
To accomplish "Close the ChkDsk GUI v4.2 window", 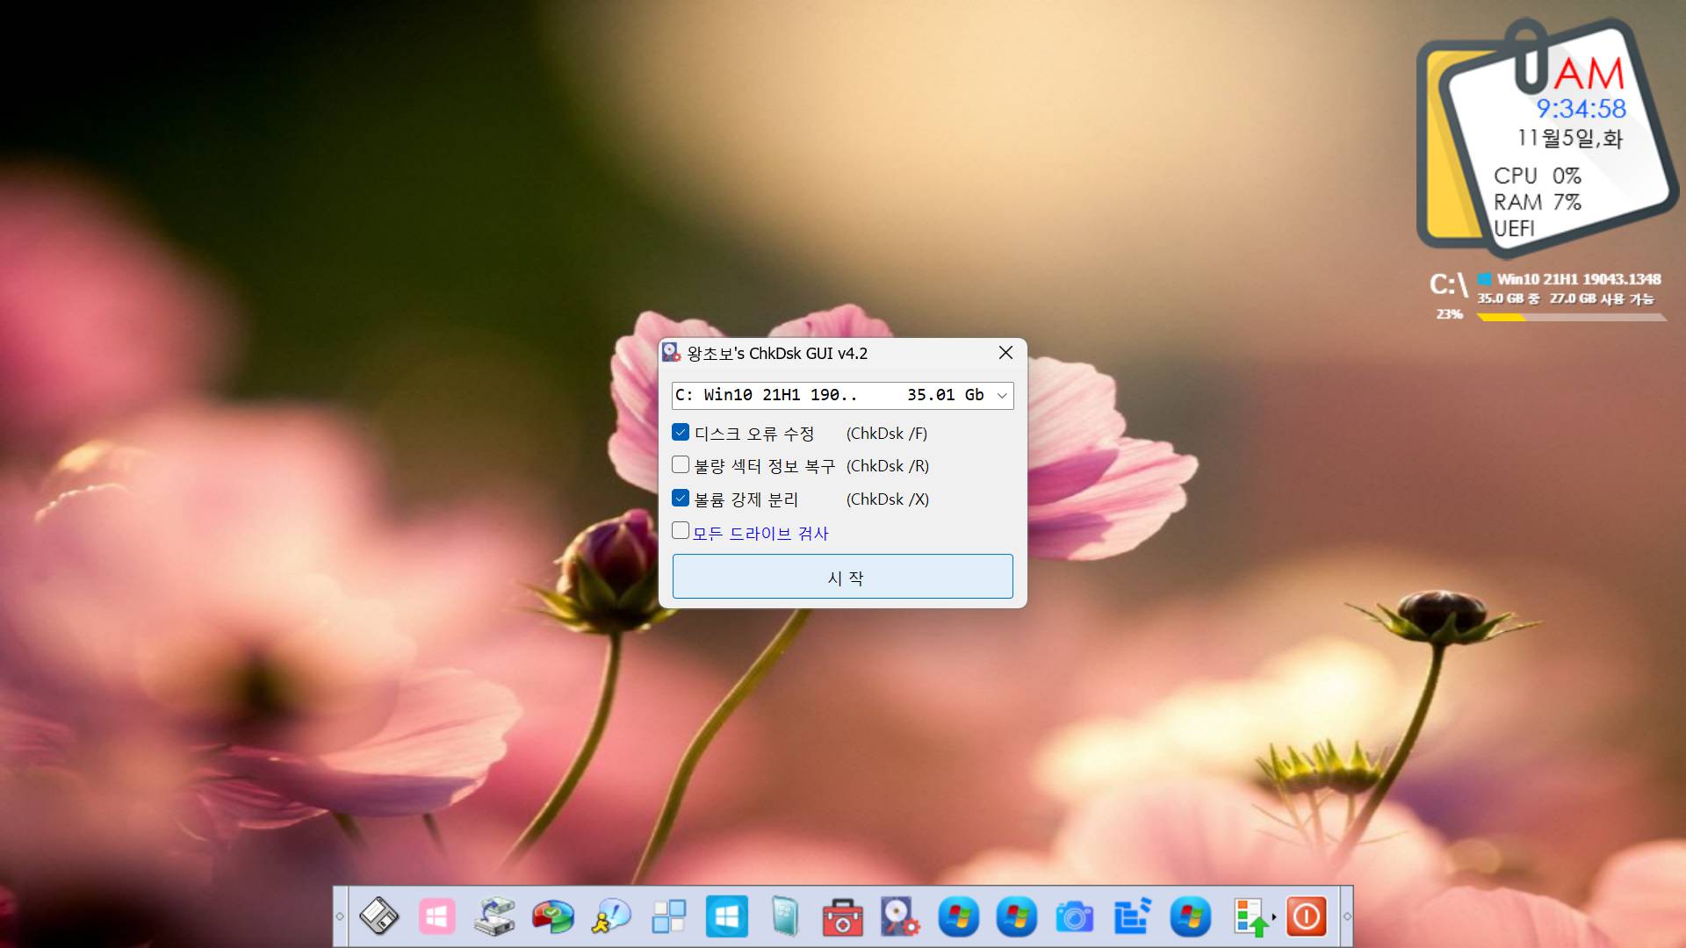I will point(1005,353).
